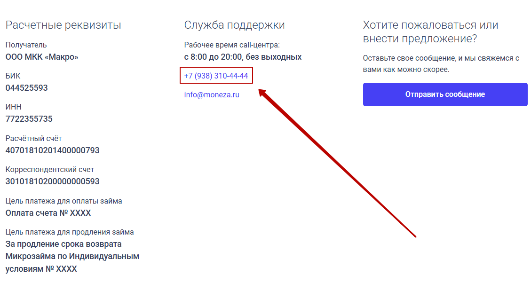Select the Расчетные реквизиты heading
This screenshot has width=531, height=291.
63,25
